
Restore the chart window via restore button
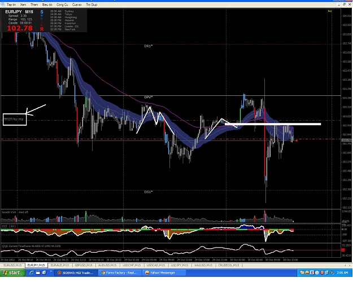pyautogui.click(x=344, y=5)
